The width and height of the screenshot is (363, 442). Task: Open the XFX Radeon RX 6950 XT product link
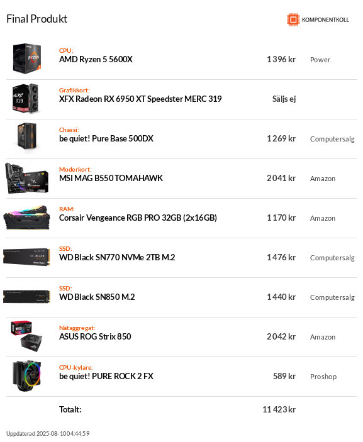tap(140, 99)
